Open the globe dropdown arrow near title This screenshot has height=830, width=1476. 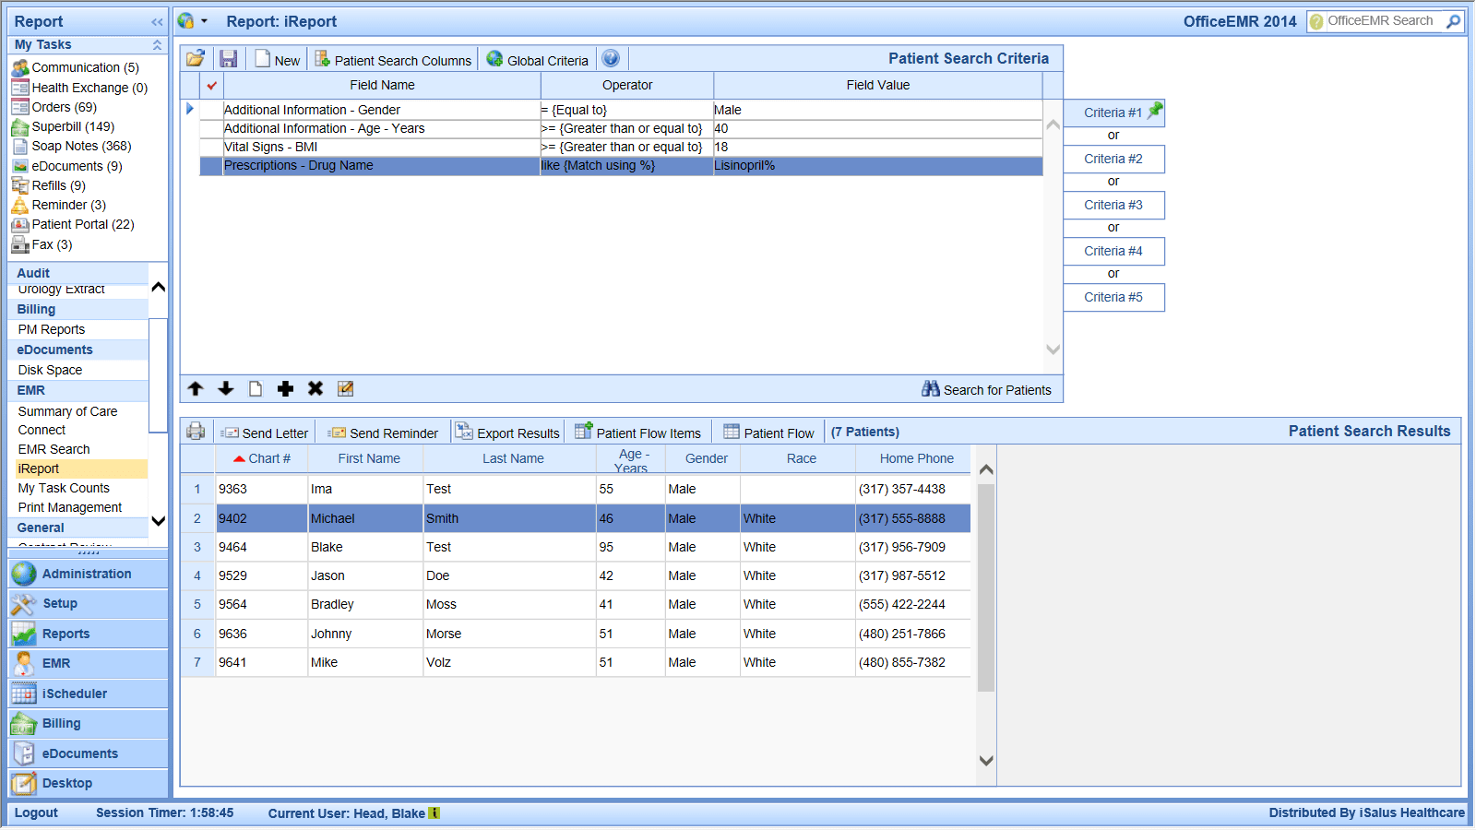(204, 21)
